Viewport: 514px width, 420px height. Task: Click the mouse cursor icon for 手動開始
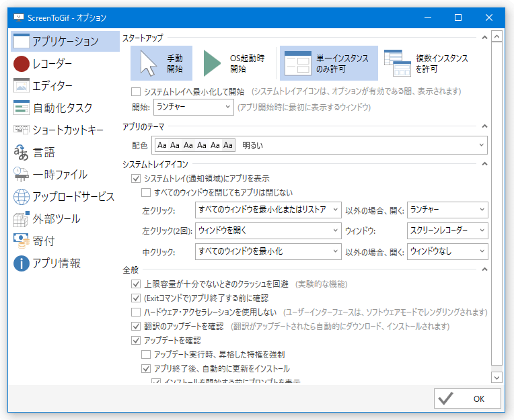point(148,63)
